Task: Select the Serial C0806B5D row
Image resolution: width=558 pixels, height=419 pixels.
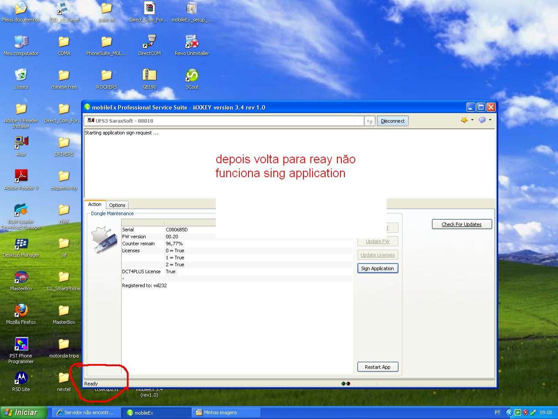Action: click(237, 230)
